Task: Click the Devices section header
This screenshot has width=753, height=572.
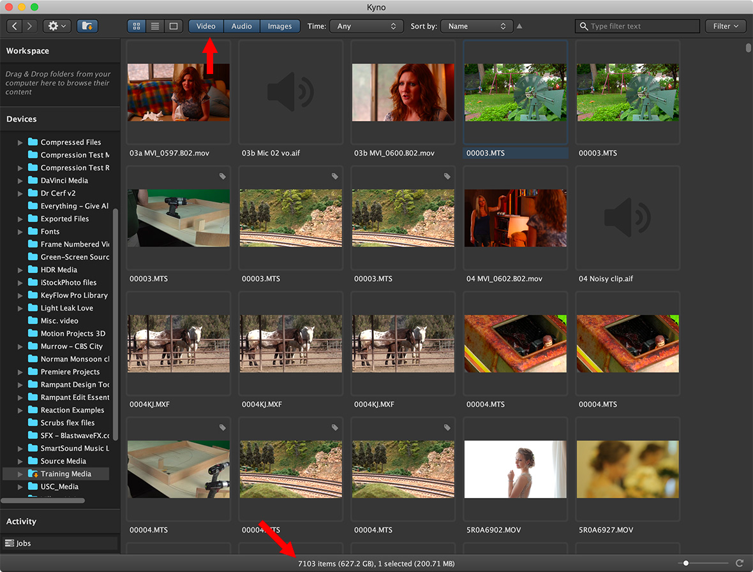Action: (21, 119)
